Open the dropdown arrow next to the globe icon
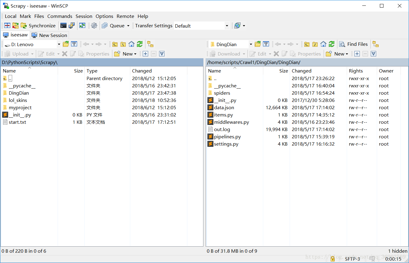This screenshot has height=263, width=409. pos(244,26)
